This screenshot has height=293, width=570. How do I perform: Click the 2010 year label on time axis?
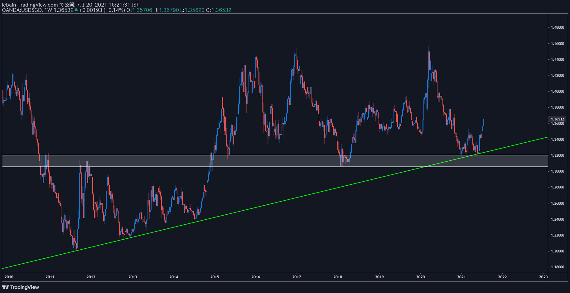(9, 277)
